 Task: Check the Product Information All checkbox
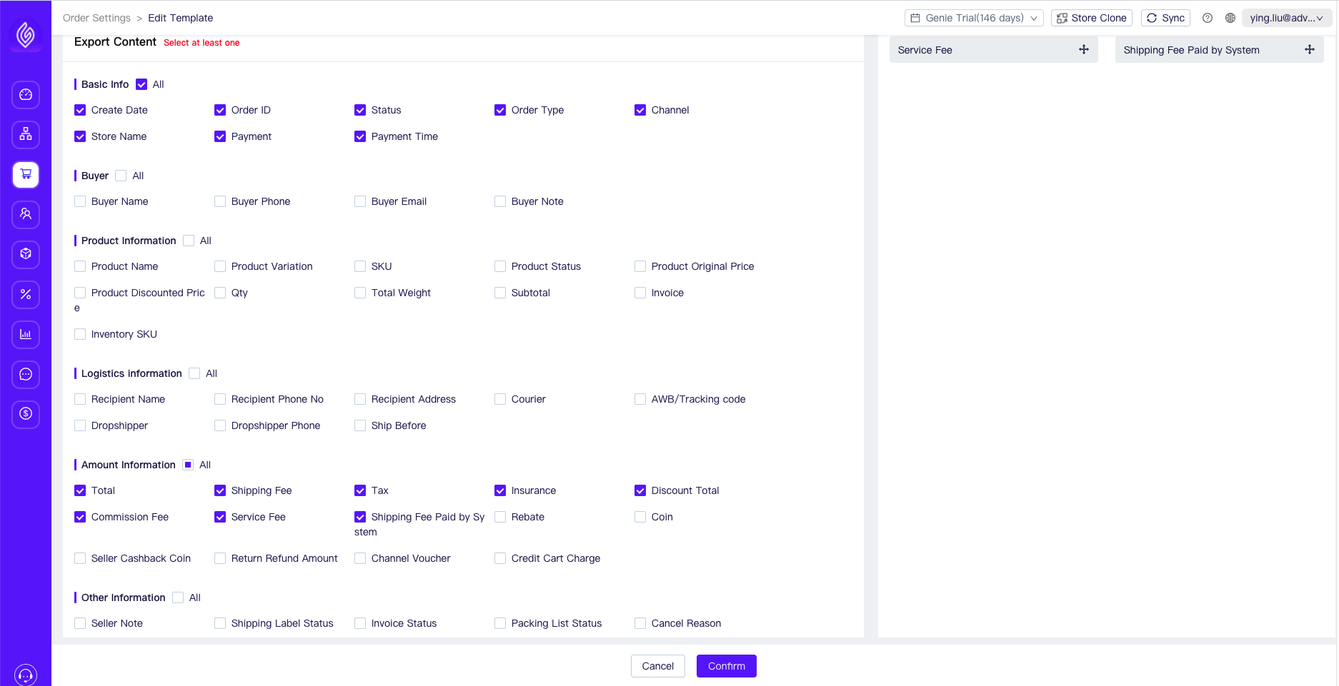[189, 241]
